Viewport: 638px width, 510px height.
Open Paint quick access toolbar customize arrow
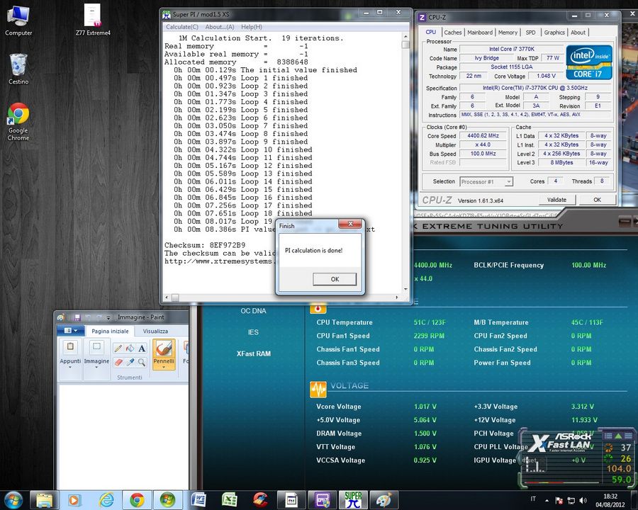click(108, 317)
